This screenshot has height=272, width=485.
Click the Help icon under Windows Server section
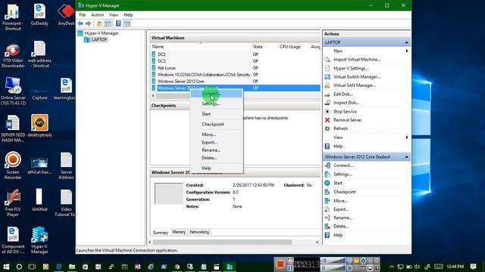click(x=327, y=235)
